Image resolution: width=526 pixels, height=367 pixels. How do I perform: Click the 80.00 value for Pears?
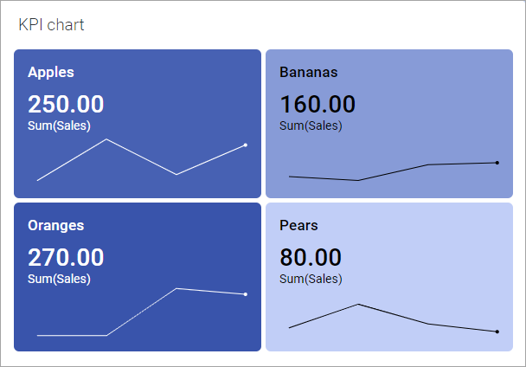pyautogui.click(x=311, y=257)
